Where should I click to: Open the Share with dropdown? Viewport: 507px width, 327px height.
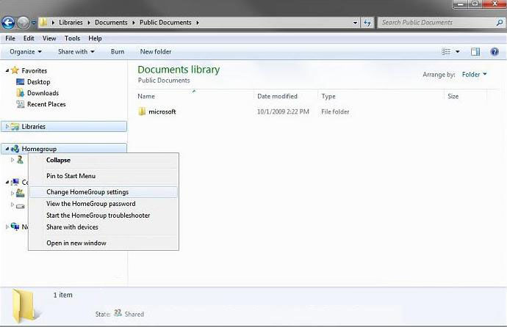pos(76,51)
